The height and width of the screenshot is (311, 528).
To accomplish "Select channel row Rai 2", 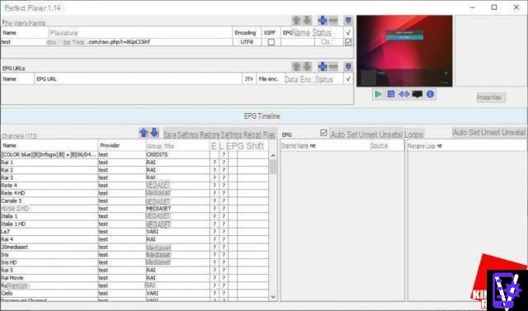I will pyautogui.click(x=134, y=170).
